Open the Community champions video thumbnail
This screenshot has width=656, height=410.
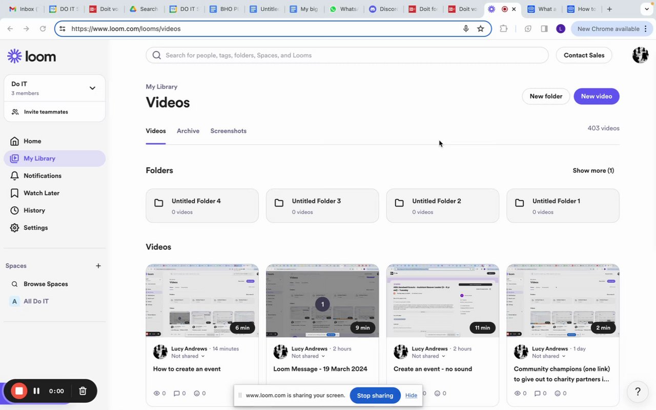point(563,301)
